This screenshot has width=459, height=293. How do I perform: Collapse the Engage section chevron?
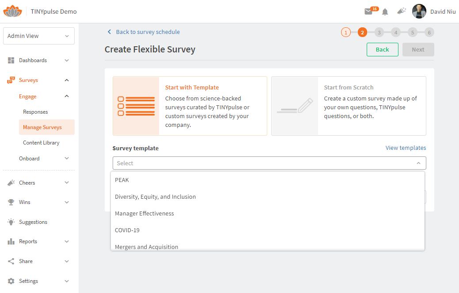tap(67, 96)
